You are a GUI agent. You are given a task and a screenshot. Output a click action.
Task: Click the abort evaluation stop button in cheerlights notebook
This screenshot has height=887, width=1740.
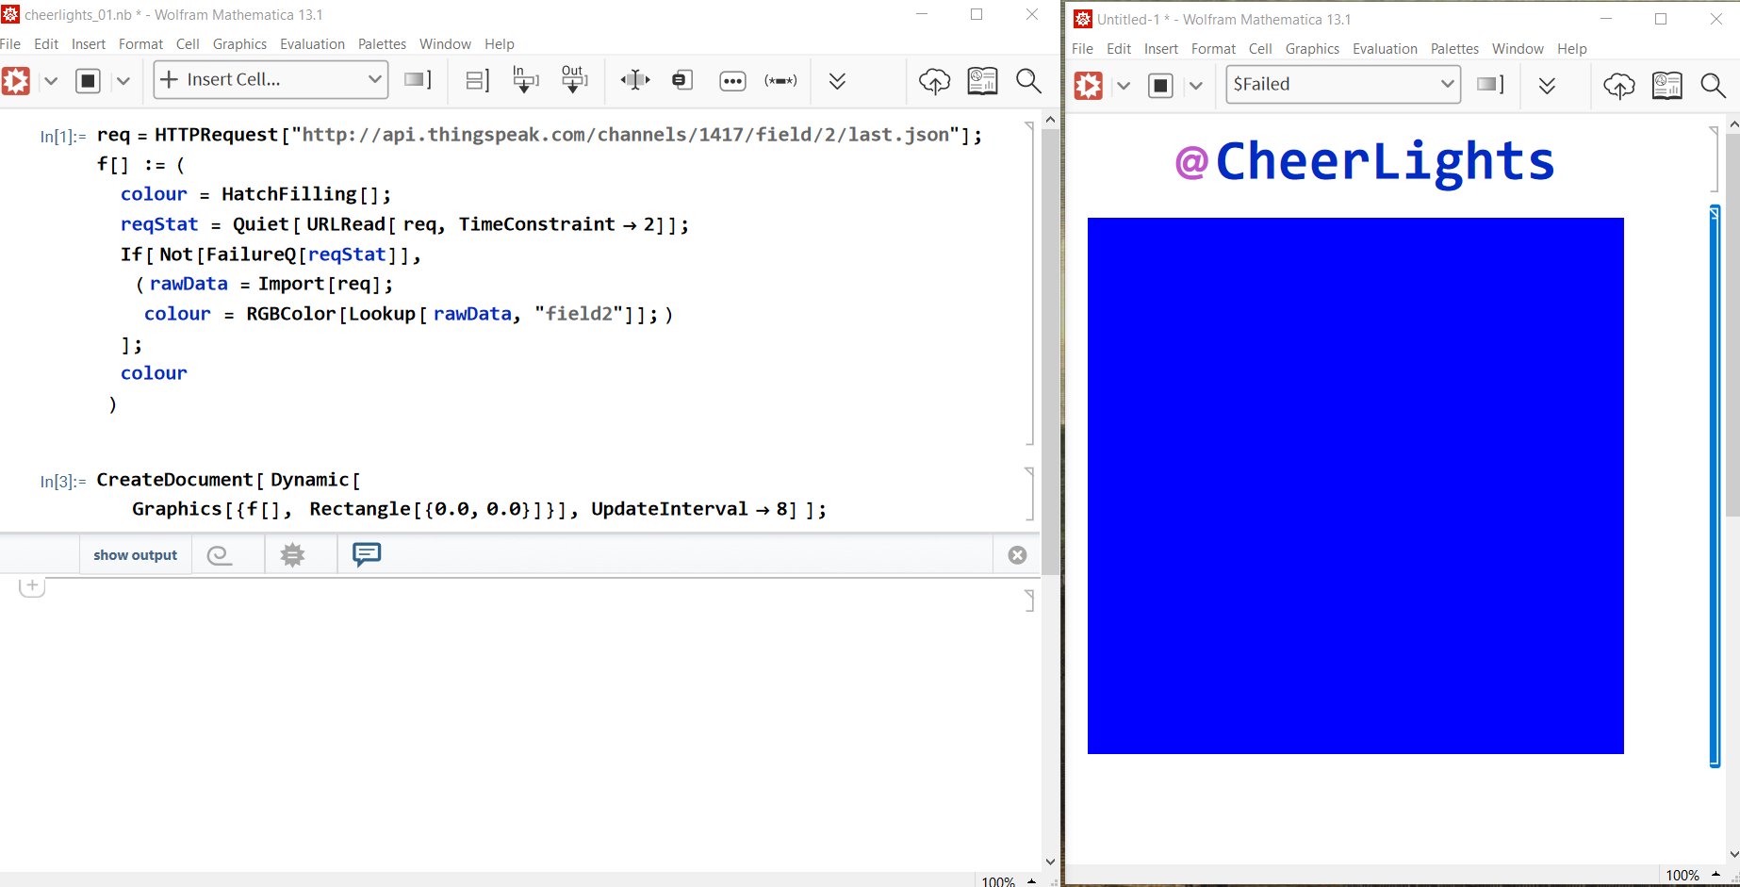coord(88,81)
